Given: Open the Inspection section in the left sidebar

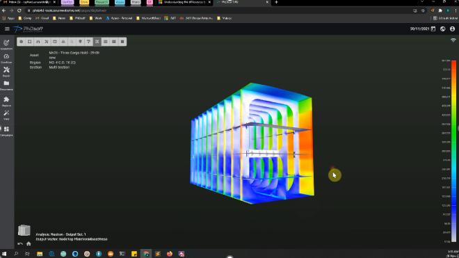Looking at the screenshot, I should [6, 45].
